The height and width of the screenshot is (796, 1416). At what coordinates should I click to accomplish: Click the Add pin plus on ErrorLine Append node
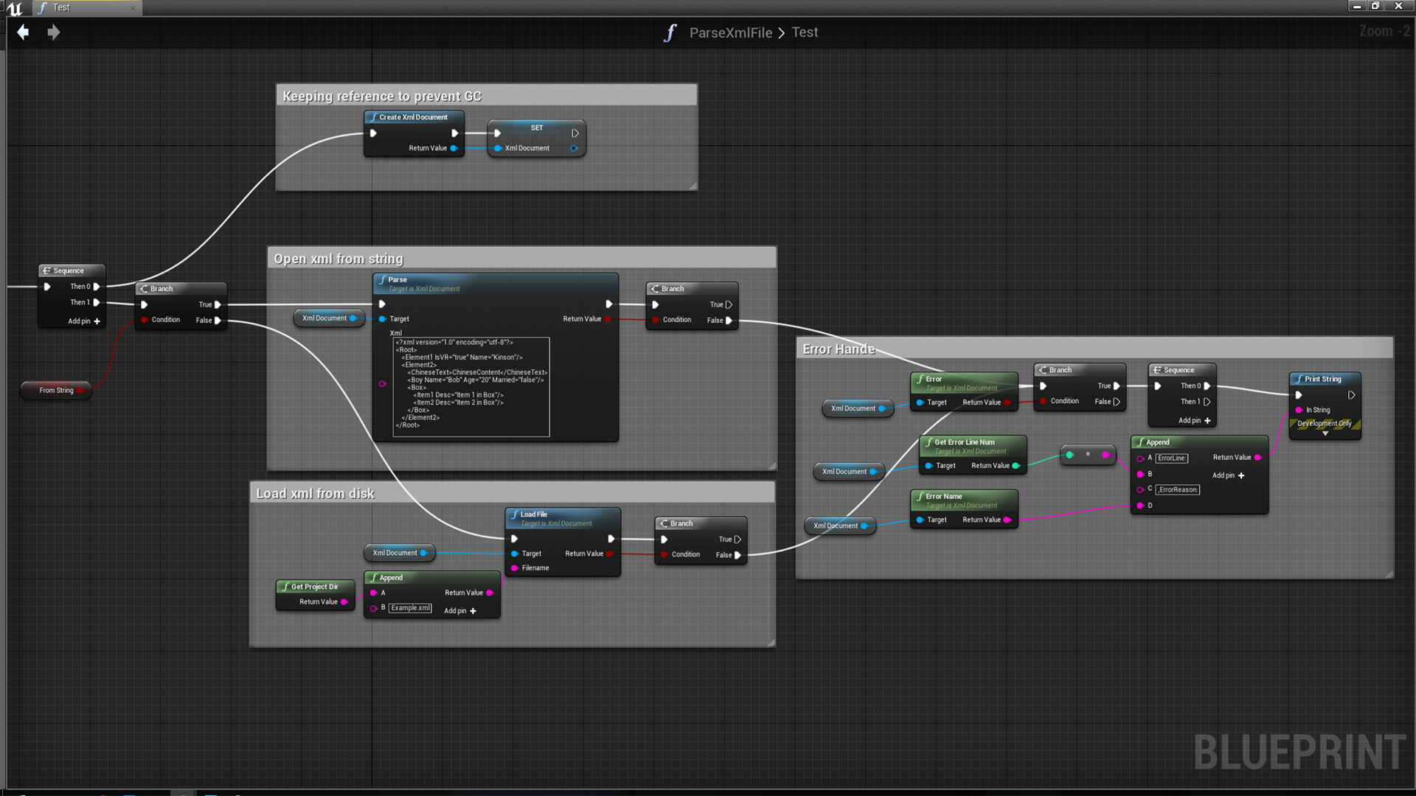[1241, 475]
